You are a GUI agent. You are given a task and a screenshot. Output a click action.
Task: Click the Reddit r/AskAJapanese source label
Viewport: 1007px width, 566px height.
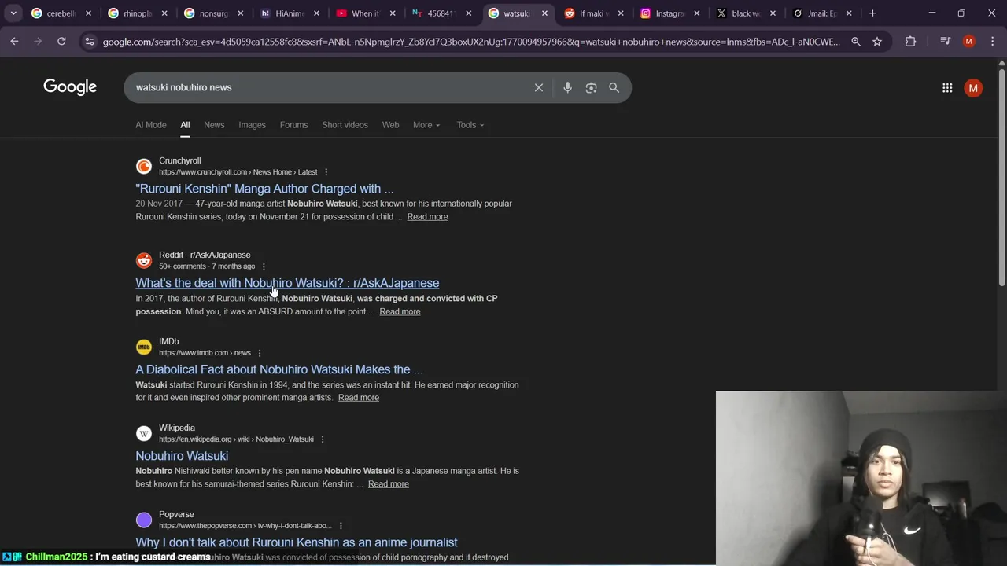pyautogui.click(x=205, y=255)
